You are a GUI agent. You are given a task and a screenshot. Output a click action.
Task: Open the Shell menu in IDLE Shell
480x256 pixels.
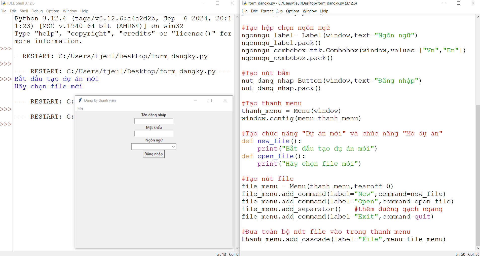(24, 11)
